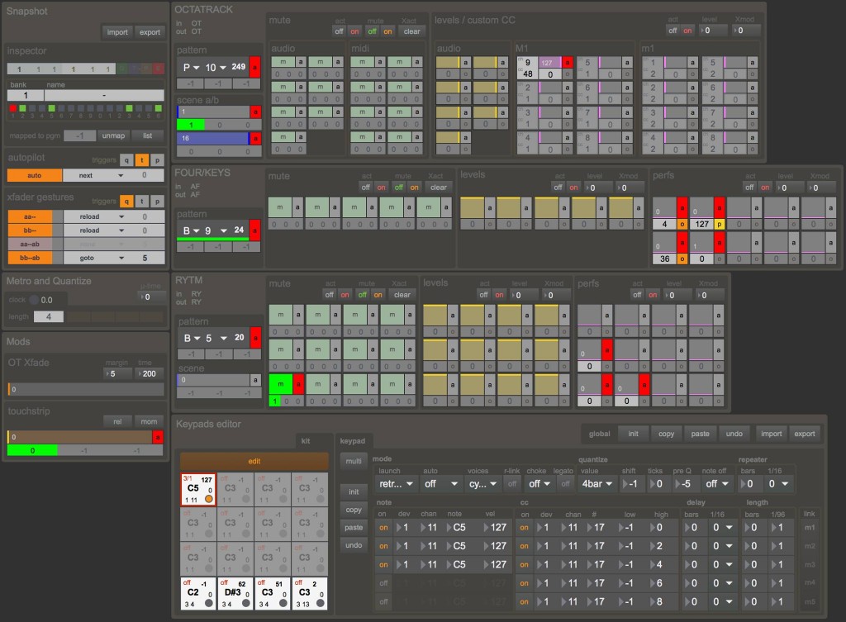Click the 'q' trigger button under autopilot
The width and height of the screenshot is (846, 622).
point(126,160)
